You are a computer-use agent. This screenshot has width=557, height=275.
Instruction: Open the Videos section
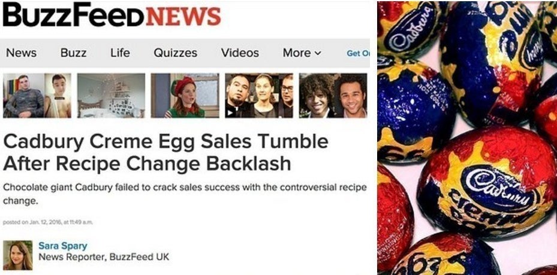click(240, 53)
